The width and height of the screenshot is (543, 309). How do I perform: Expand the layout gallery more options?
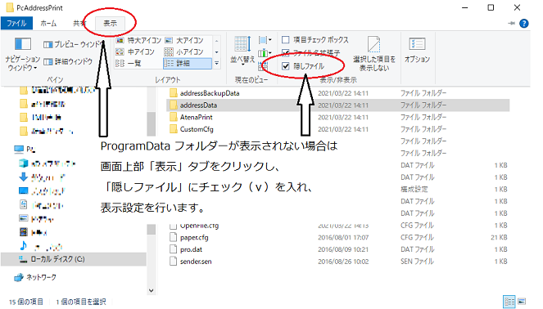217,63
